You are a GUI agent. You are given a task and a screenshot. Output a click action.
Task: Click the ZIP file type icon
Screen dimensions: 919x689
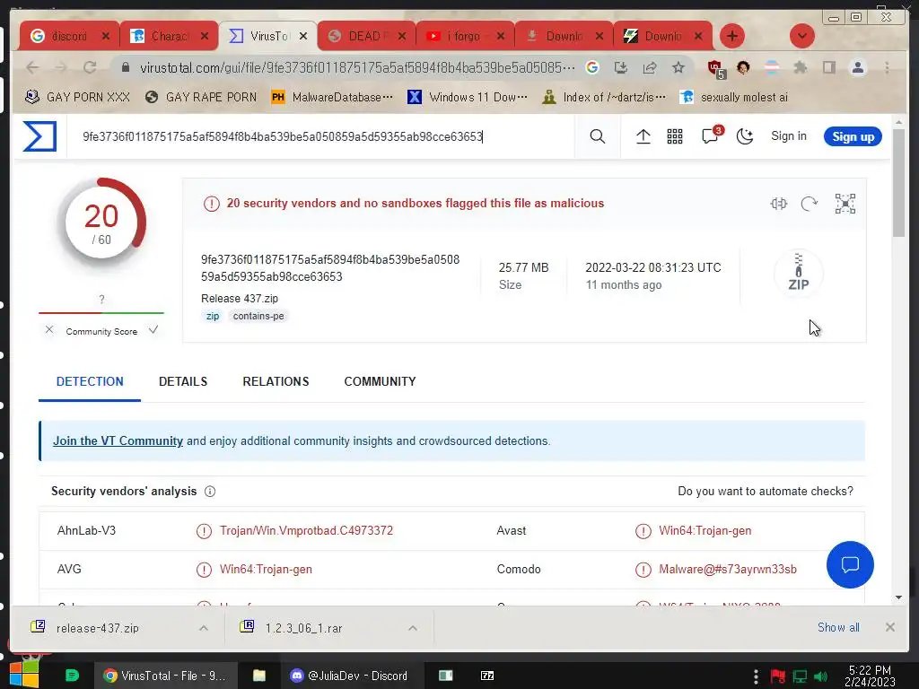798,273
